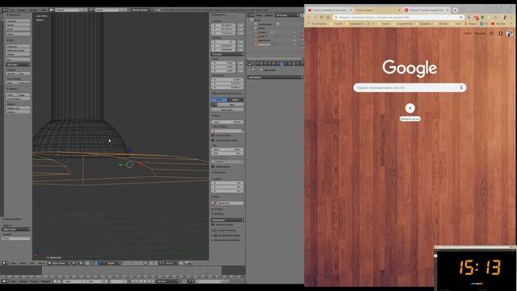Open the Constraints properties tab icon
This screenshot has height=291, width=517.
coord(277,64)
